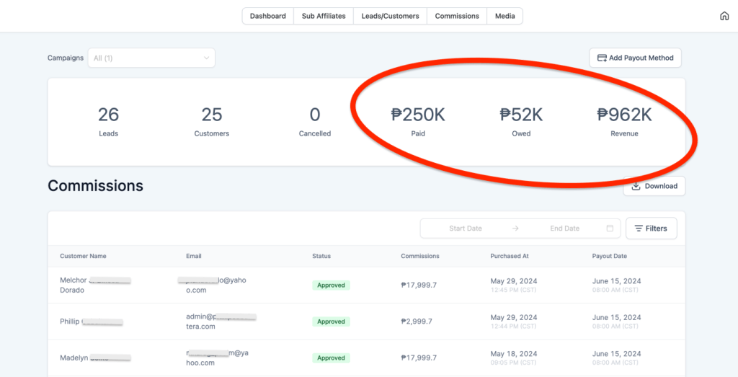Click the filter lines icon
Viewport: 738px width, 377px height.
click(639, 229)
